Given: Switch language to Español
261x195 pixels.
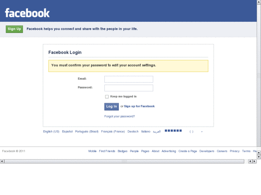Looking at the screenshot, I should point(67,131).
